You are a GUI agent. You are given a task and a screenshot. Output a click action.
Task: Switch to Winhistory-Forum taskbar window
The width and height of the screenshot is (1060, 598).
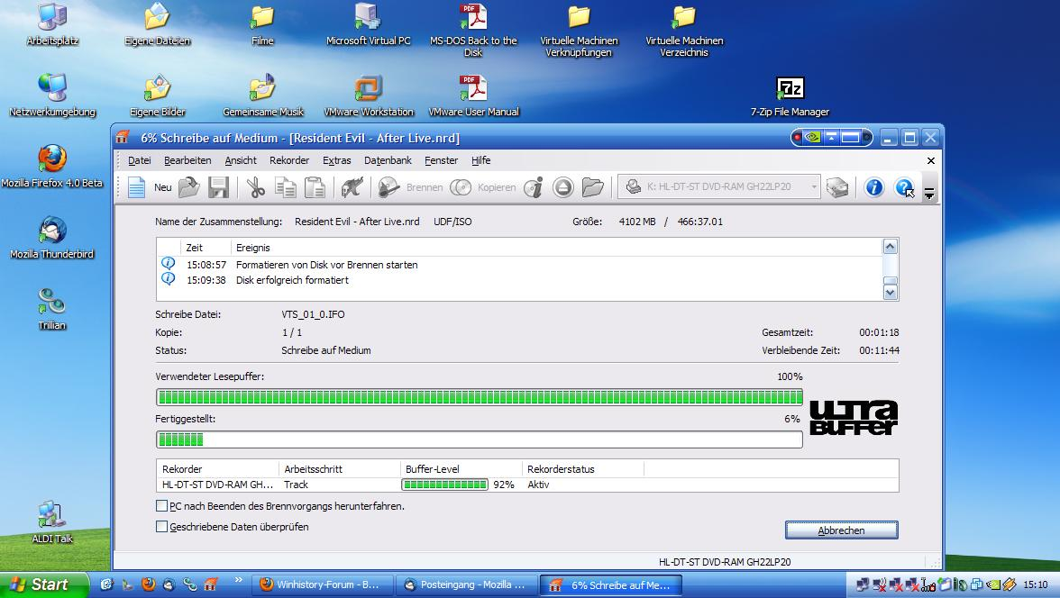[323, 584]
